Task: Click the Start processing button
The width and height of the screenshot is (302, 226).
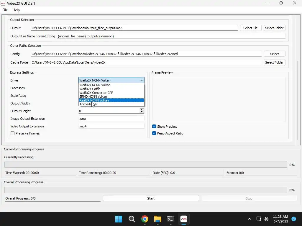Action: point(151,198)
